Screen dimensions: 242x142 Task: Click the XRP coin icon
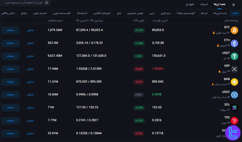coord(234,69)
